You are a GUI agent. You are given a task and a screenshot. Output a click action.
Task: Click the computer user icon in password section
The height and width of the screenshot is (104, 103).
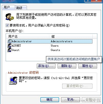point(13,81)
